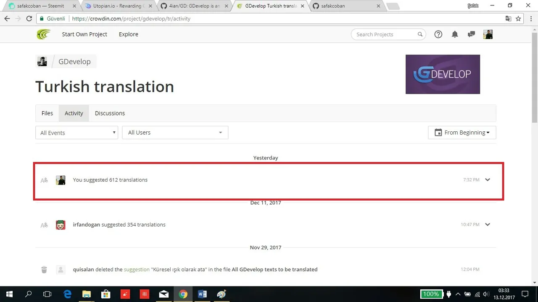Open the messages chat icon
Image resolution: width=538 pixels, height=302 pixels.
(x=472, y=34)
